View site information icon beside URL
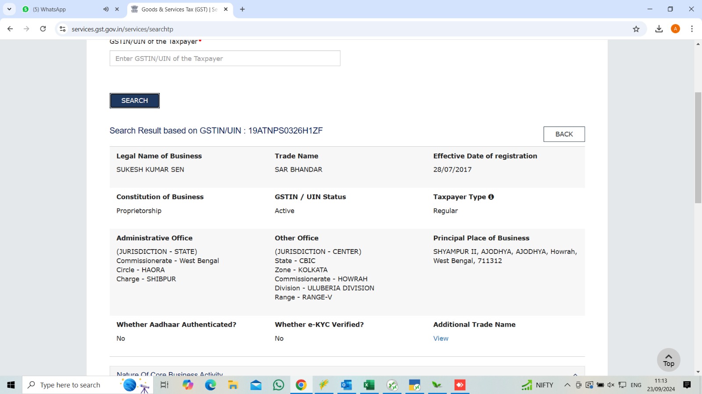Screen dimensions: 702x394 pyautogui.click(x=63, y=29)
